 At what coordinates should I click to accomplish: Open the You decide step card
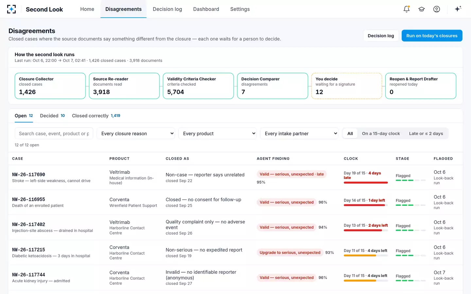click(347, 86)
